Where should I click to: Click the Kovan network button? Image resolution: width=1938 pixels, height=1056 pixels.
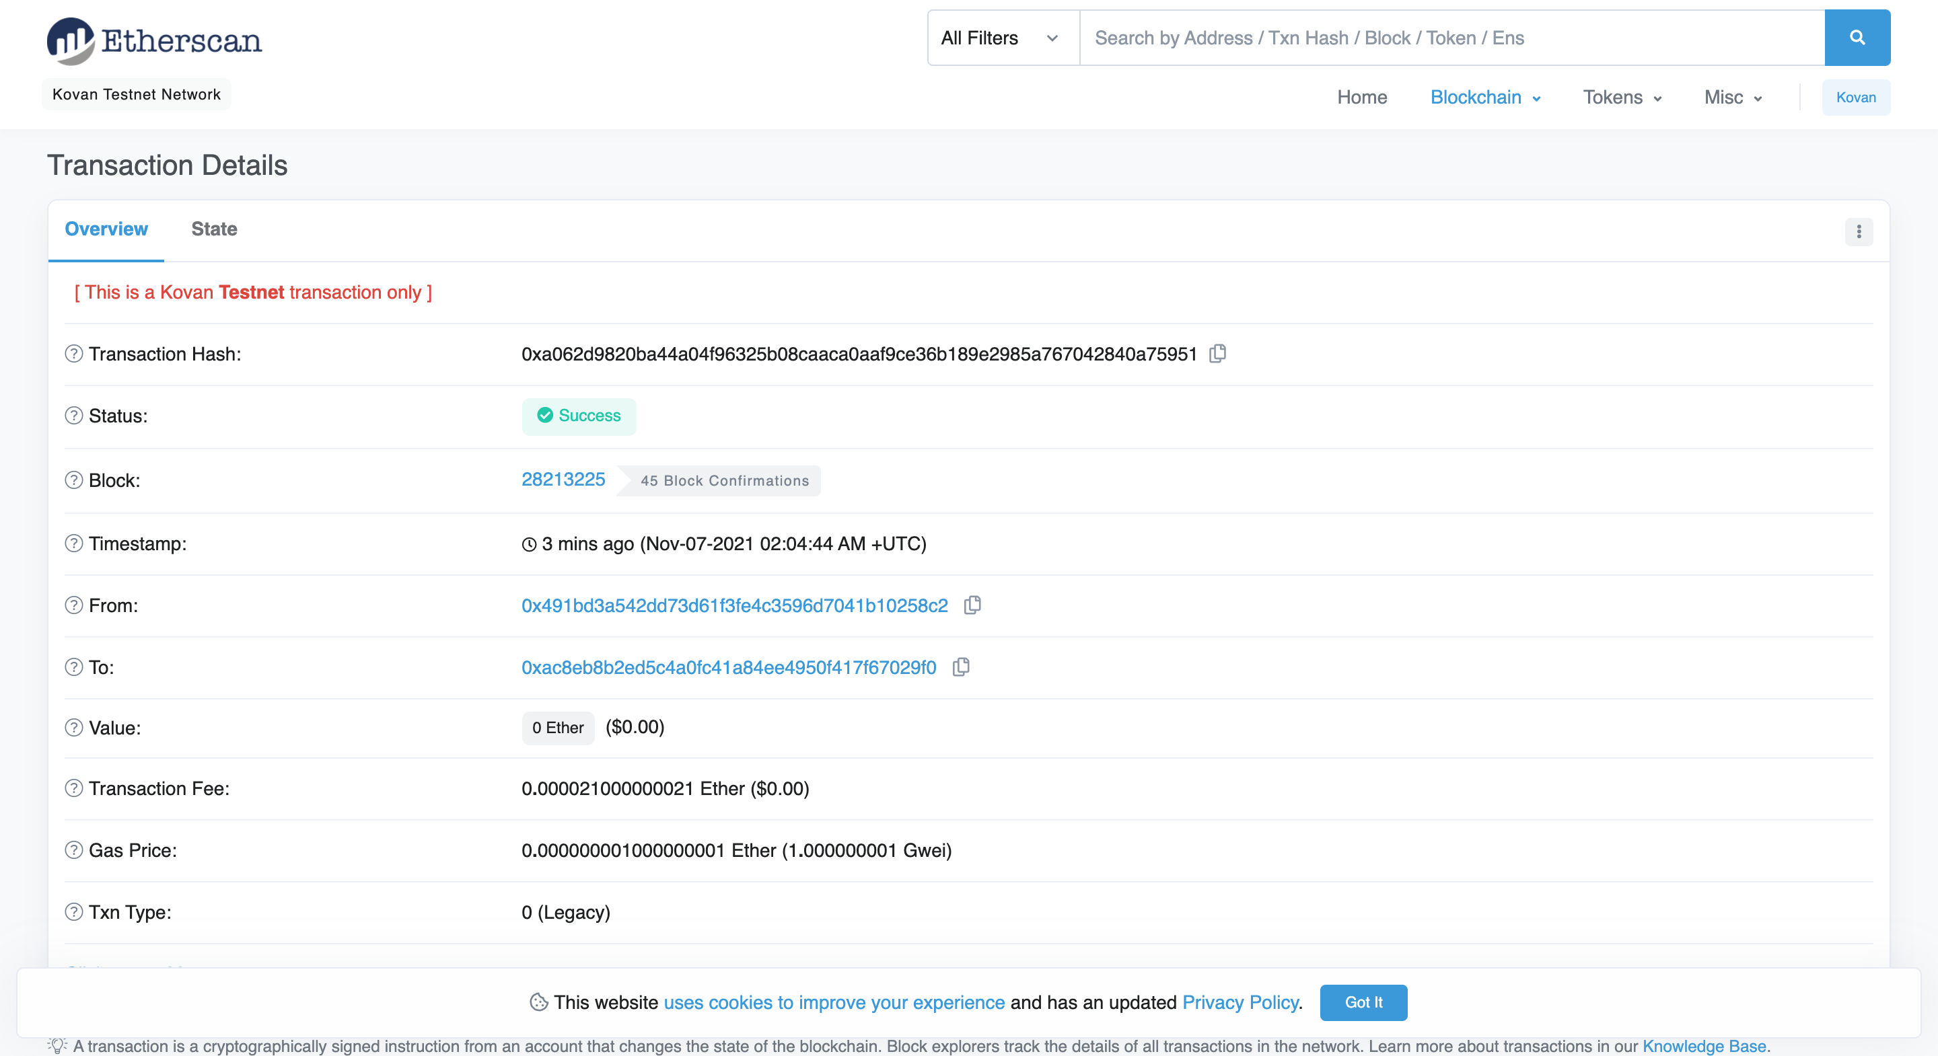pyautogui.click(x=1855, y=97)
